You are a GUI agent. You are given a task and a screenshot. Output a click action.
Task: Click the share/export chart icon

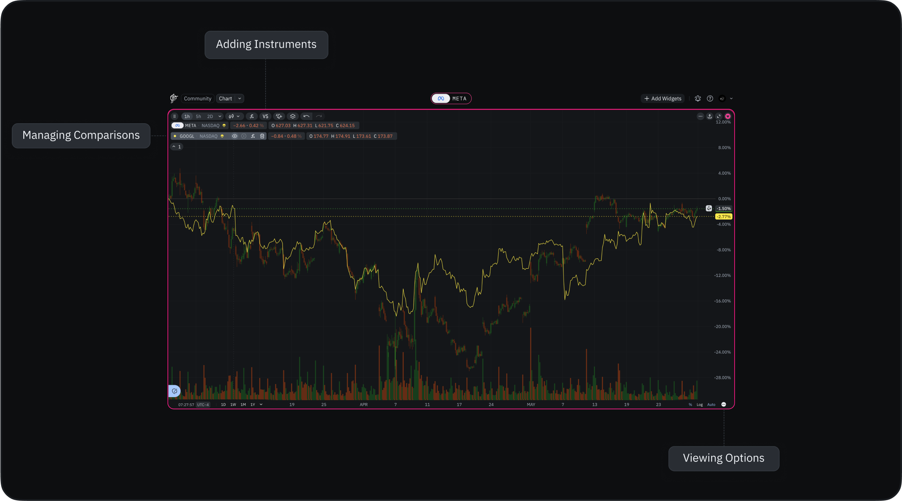coord(710,116)
